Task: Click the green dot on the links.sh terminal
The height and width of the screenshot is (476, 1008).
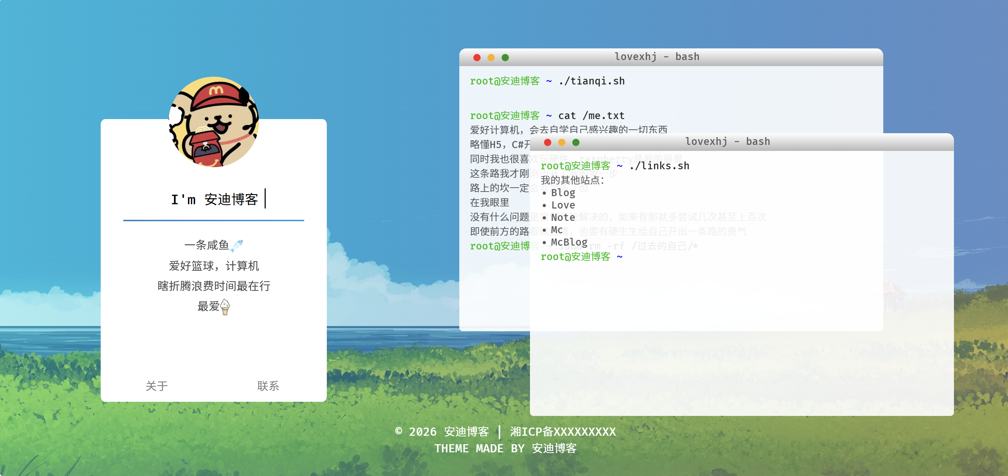Action: 576,142
